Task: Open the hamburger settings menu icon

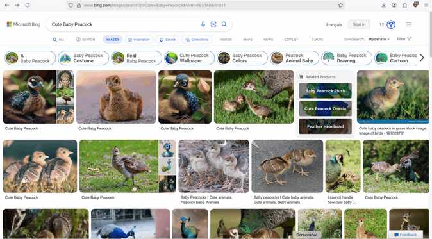Action: (408, 24)
